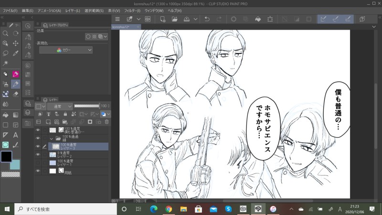Viewport: 382px width, 215px height.
Task: Select the Balloon tool
Action: (x=5, y=145)
